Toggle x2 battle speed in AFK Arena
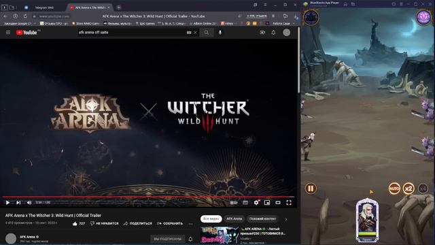Image resolution: width=435 pixels, height=245 pixels. click(x=408, y=189)
